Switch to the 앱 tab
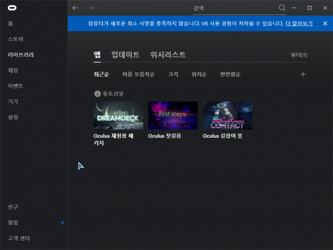Image resolution: width=333 pixels, height=250 pixels. click(x=97, y=55)
